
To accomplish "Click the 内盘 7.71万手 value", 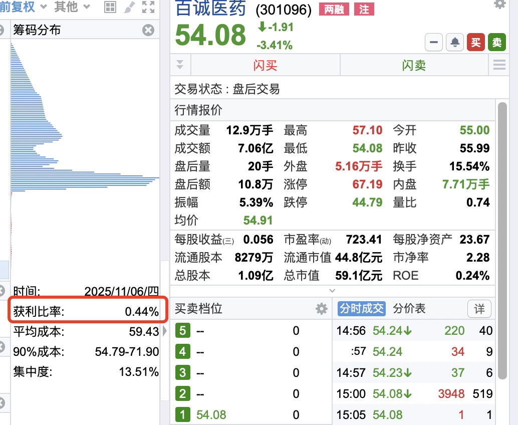I will click(x=466, y=184).
